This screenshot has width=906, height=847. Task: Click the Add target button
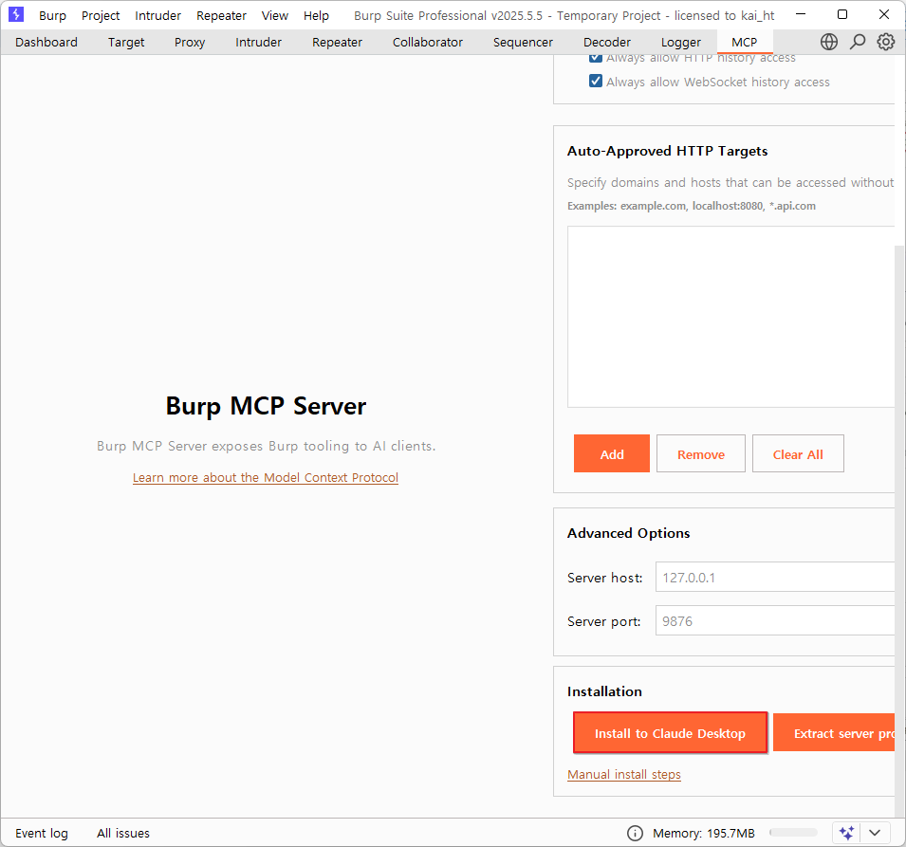pos(611,453)
